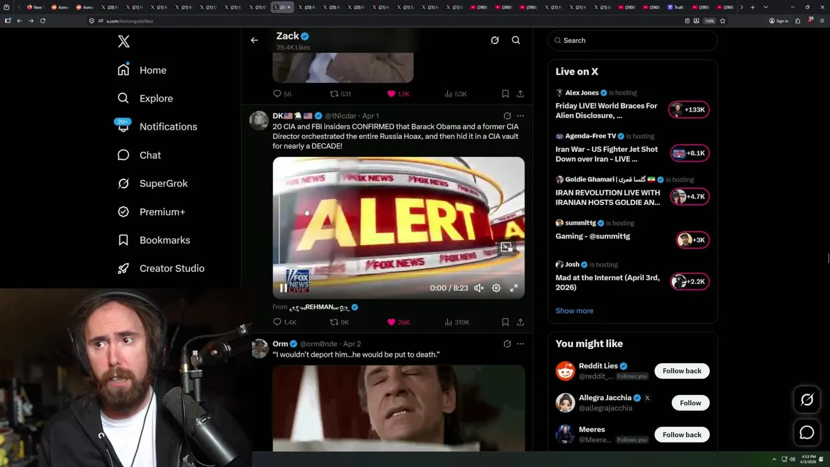Screen dimensions: 830x467
Task: Share DK's post
Action: (x=520, y=322)
